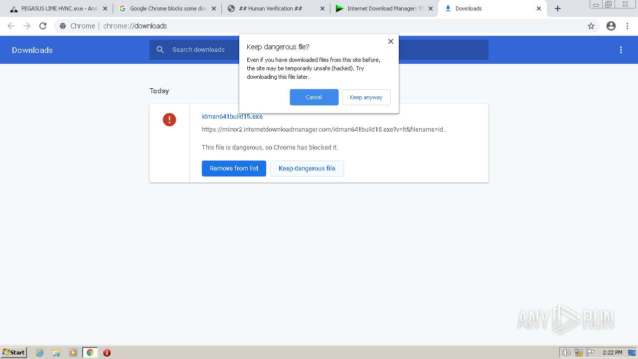
Task: Close the PEGASUS LIME HVNC.exe tab
Action: [x=105, y=8]
